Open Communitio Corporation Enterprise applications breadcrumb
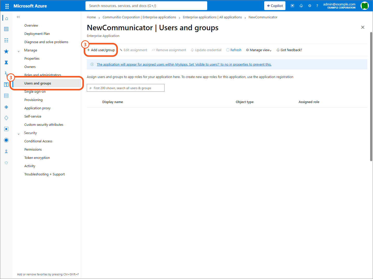This screenshot has width=373, height=279. 139,17
